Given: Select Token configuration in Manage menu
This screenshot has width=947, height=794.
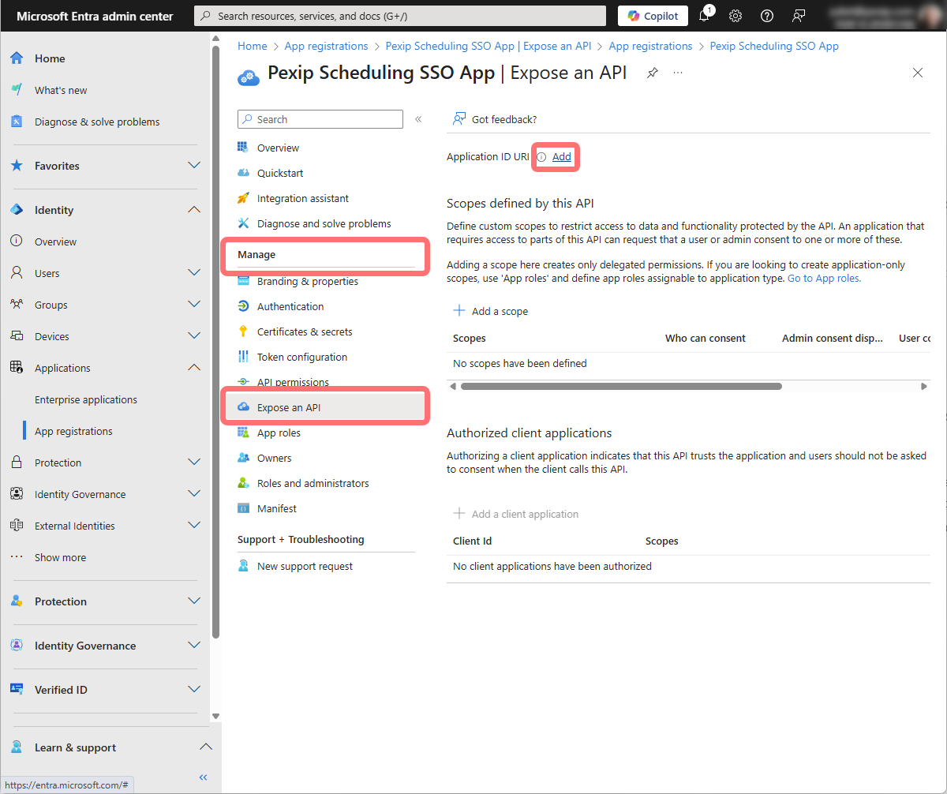Looking at the screenshot, I should (x=301, y=357).
